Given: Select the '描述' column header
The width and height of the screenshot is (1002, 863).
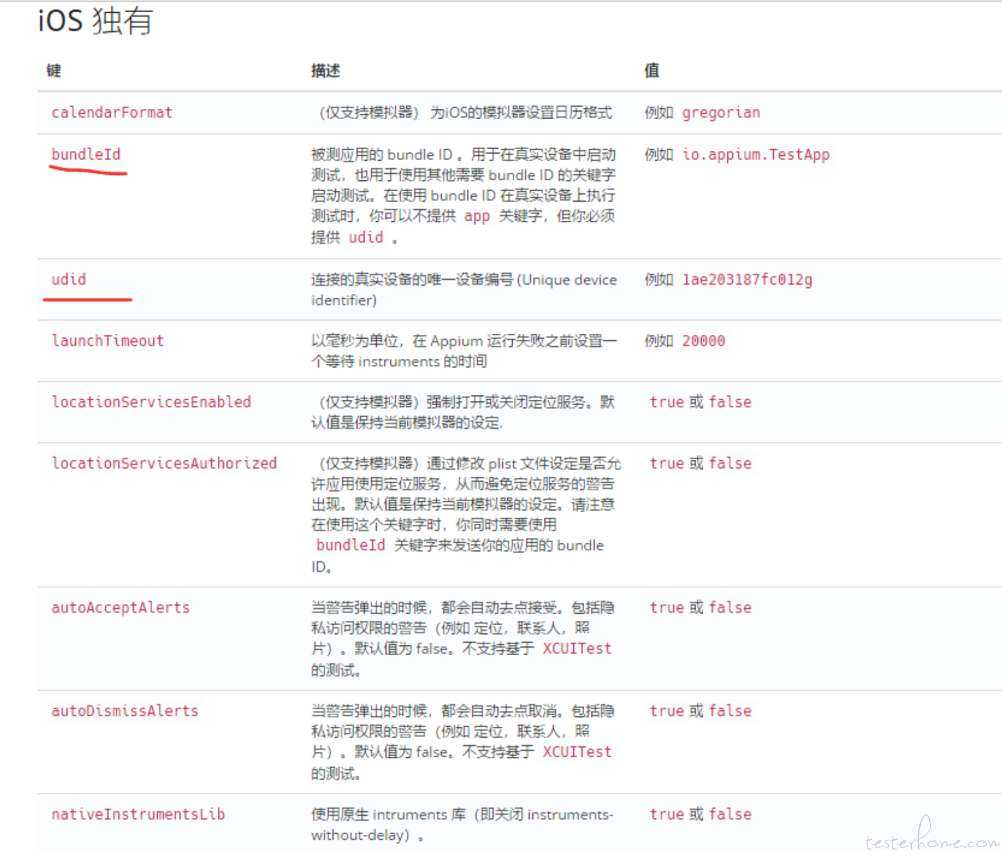Looking at the screenshot, I should coord(325,70).
